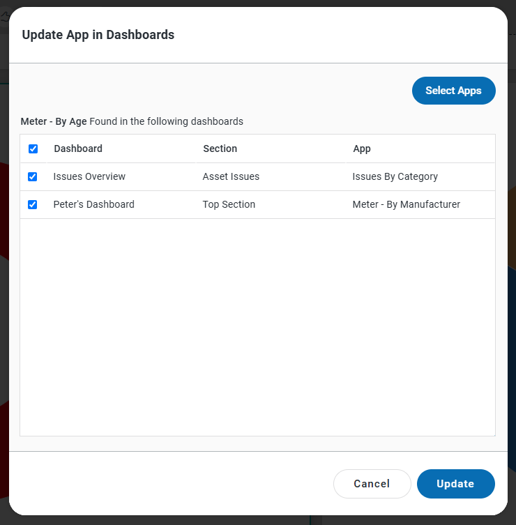Viewport: 516px width, 525px height.
Task: Select the Issues Overview dashboard name
Action: click(x=89, y=177)
